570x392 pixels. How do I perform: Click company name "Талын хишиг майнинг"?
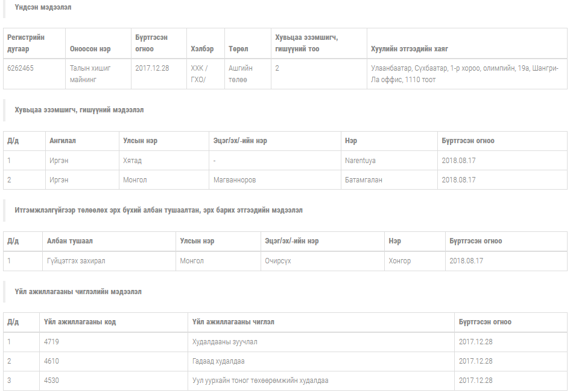[90, 74]
